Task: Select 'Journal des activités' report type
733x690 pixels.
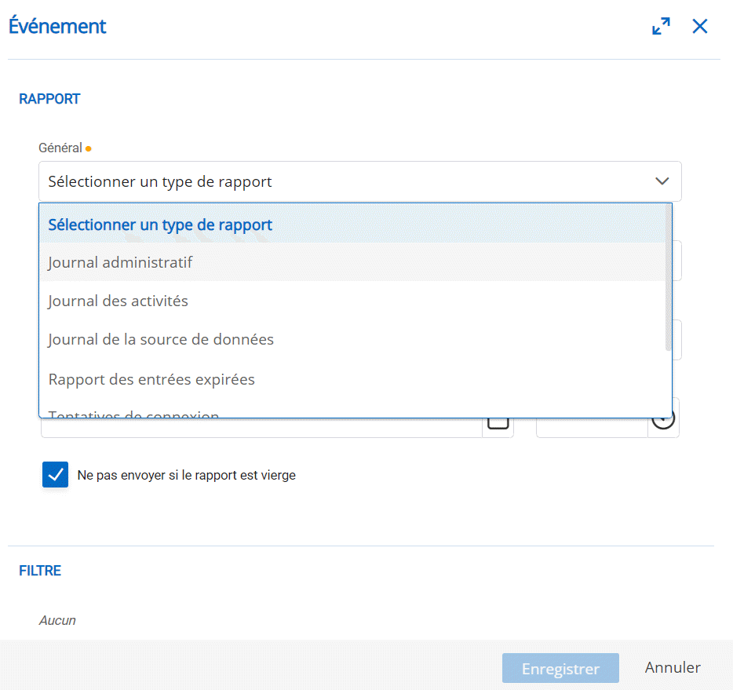Action: point(118,301)
